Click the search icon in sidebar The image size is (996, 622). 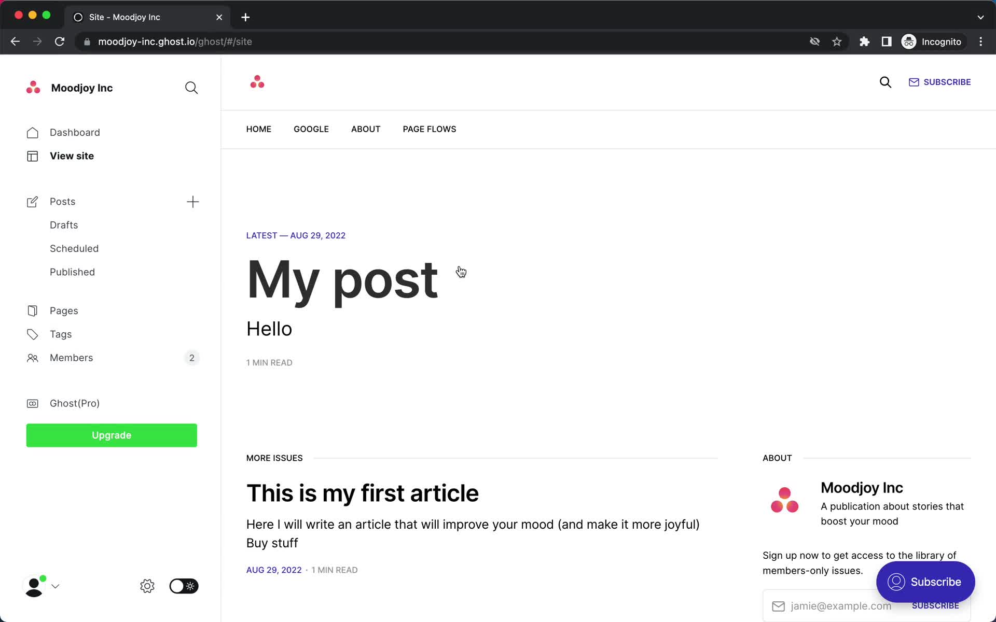191,88
